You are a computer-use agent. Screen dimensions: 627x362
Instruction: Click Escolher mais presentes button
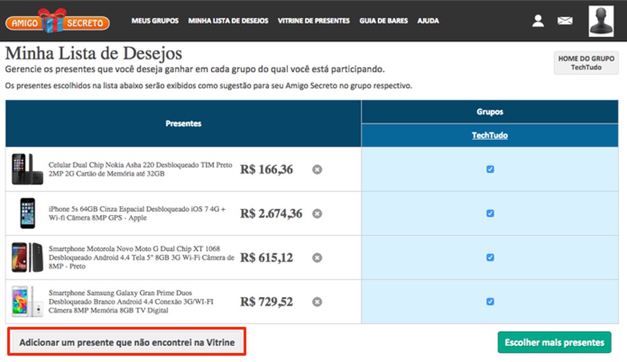point(554,342)
